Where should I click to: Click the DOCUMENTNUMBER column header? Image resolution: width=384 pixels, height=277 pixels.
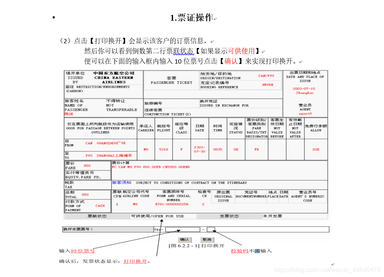[251, 196]
